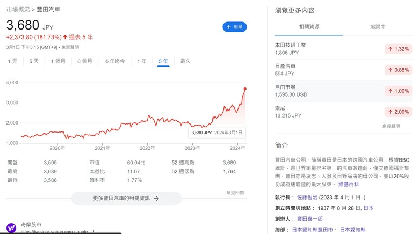This screenshot has height=234, width=419.
Task: Click the 意見回饋 feedback link
Action: tap(235, 193)
